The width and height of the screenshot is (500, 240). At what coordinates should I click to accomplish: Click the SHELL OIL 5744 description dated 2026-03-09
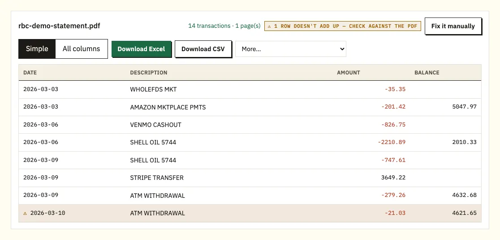pyautogui.click(x=153, y=160)
